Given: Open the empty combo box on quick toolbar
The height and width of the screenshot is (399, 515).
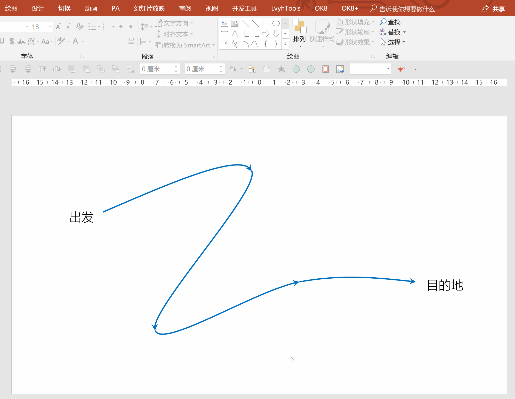Looking at the screenshot, I should click(x=388, y=69).
